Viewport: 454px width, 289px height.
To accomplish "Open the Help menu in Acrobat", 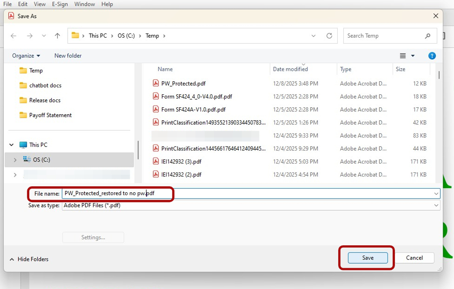I will (107, 4).
